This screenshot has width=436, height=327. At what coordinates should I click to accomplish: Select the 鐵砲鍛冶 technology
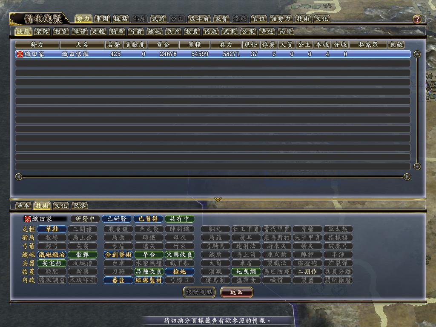click(x=52, y=255)
